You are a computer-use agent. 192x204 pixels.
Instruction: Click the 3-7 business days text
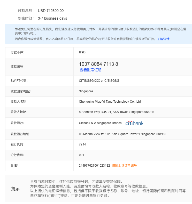pyautogui.click(x=52, y=18)
